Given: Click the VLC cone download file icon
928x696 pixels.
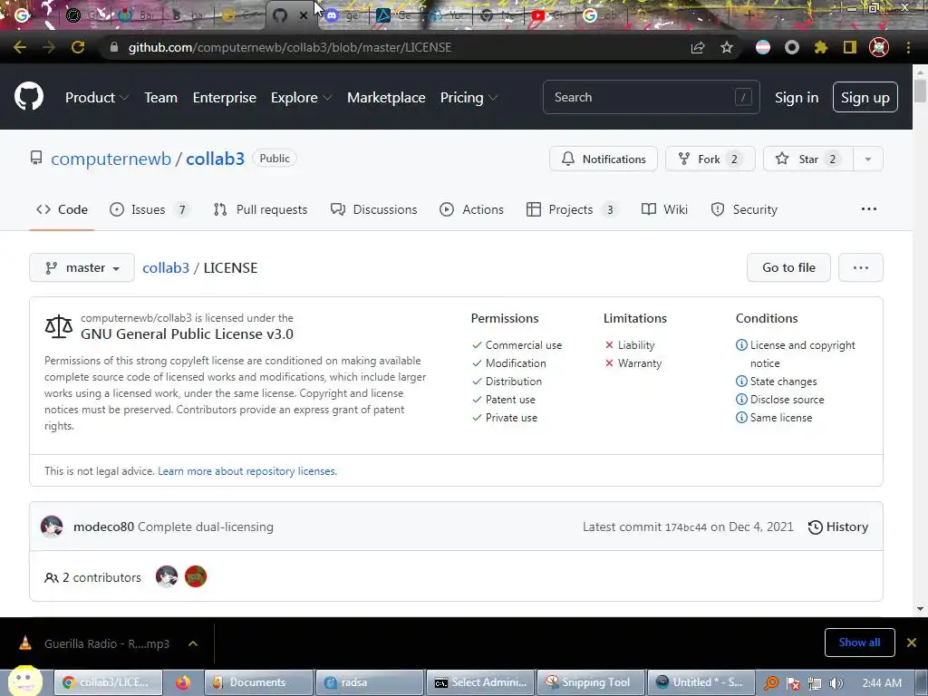Looking at the screenshot, I should pyautogui.click(x=25, y=643).
